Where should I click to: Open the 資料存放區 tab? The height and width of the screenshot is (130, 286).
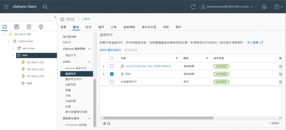pyautogui.click(x=149, y=27)
